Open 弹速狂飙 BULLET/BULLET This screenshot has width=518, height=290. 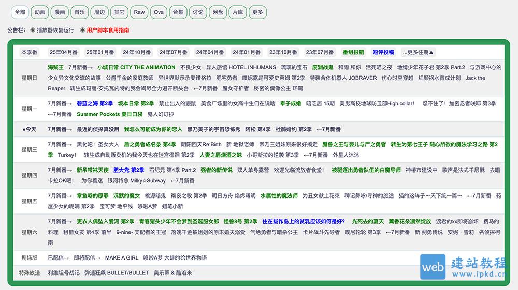click(x=117, y=273)
